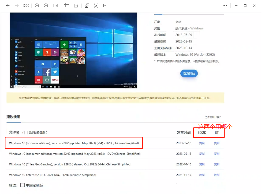Enable the 中国定制版 filter checkbox
The height and width of the screenshot is (196, 262).
[22, 185]
